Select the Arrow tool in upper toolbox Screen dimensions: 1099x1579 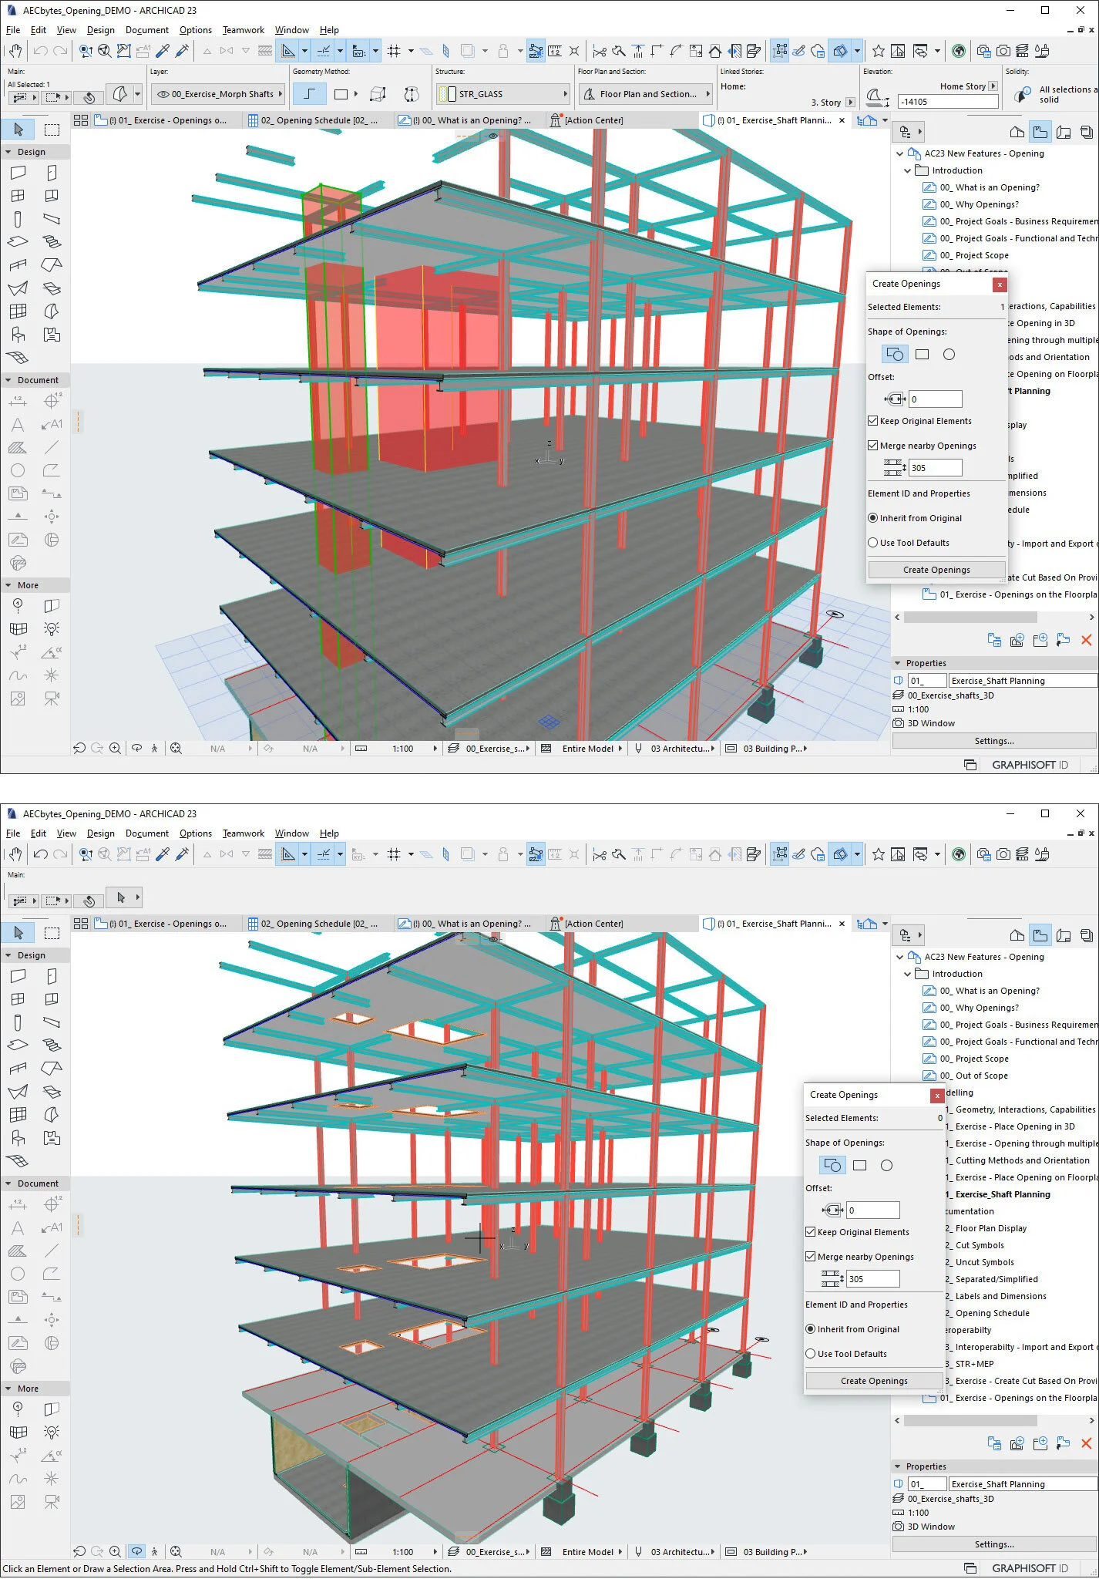click(x=18, y=130)
